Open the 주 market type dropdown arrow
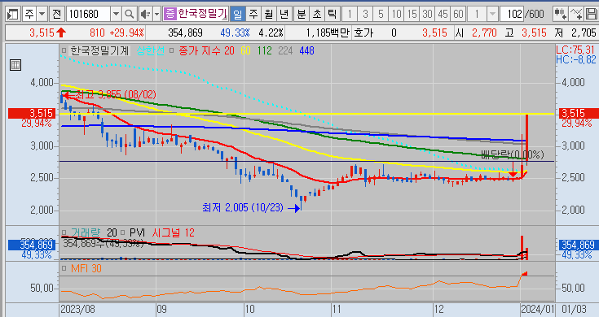Image resolution: width=599 pixels, height=317 pixels. click(x=42, y=15)
